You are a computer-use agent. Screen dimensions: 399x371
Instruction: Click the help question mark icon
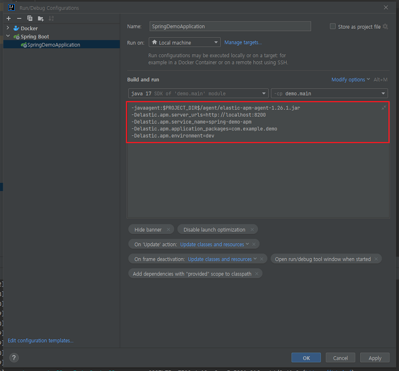(x=14, y=358)
